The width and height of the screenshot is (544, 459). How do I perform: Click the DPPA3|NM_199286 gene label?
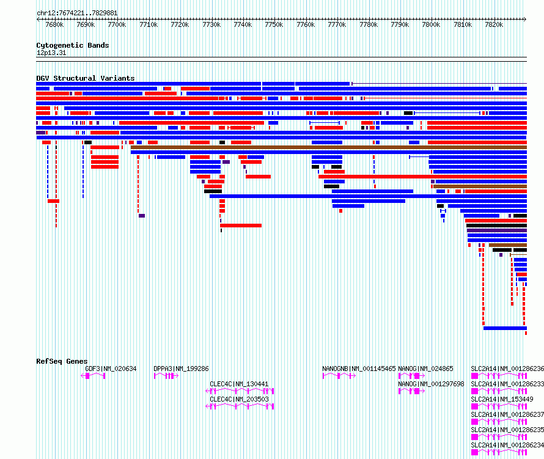pyautogui.click(x=181, y=369)
